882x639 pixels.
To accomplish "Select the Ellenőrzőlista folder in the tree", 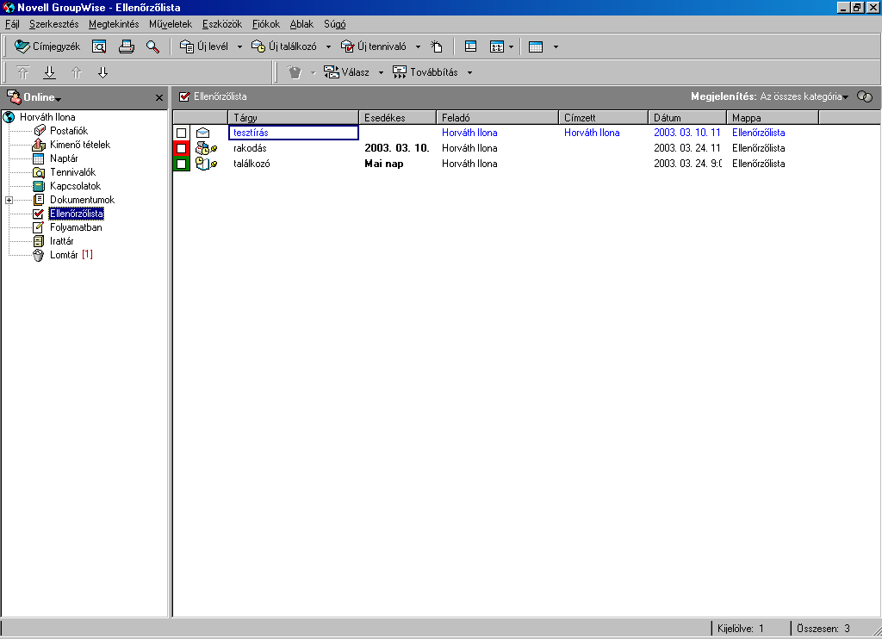I will 76,214.
